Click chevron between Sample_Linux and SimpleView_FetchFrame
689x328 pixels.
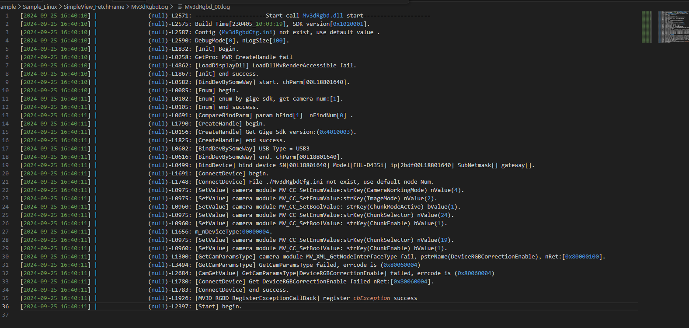(60, 7)
